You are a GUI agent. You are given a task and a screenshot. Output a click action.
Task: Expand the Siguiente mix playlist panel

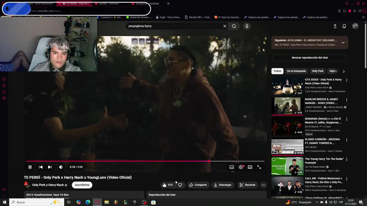click(343, 43)
